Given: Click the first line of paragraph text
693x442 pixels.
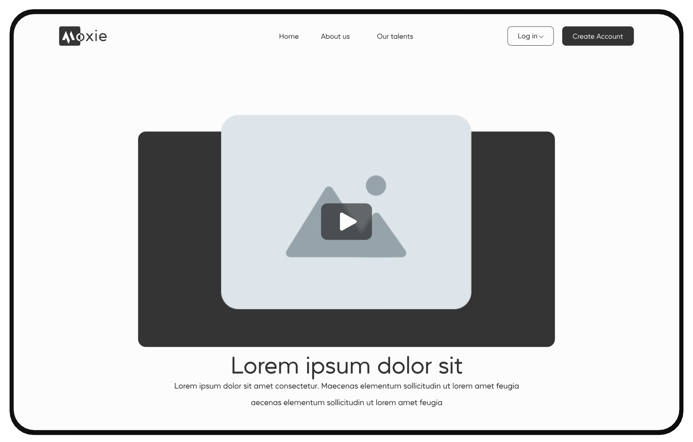Looking at the screenshot, I should (x=346, y=386).
